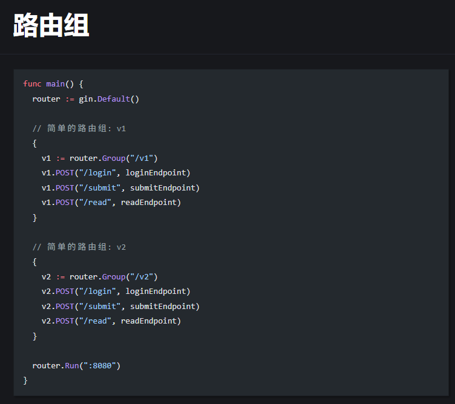Click the 路由组 page heading
Viewport: 455px width, 404px height.
51,26
